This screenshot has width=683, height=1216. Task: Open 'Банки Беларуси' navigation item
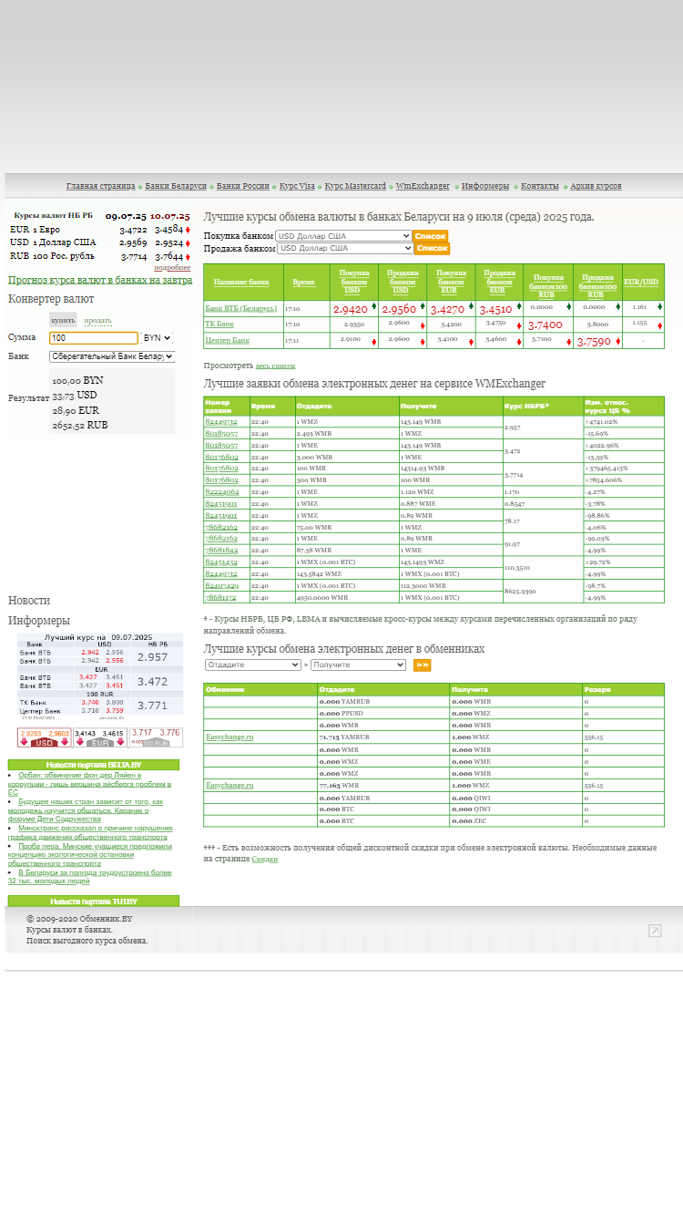tap(176, 186)
